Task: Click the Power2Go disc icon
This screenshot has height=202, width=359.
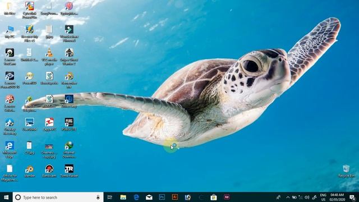Action: 30,79
